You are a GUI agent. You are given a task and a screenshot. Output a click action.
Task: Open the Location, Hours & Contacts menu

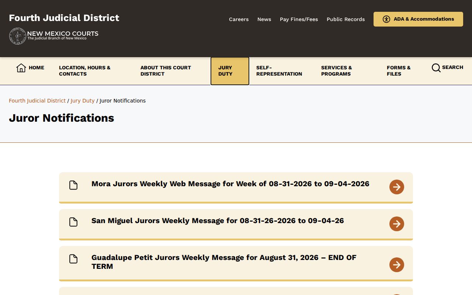point(85,71)
